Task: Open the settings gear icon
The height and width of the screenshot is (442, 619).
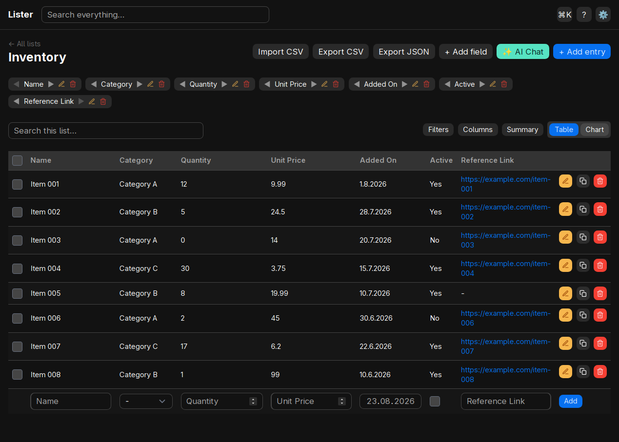Action: [603, 15]
